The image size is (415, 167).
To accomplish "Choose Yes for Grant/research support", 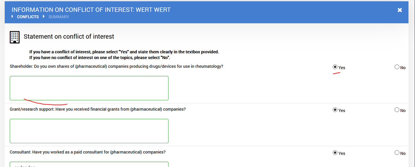I will tap(335, 110).
